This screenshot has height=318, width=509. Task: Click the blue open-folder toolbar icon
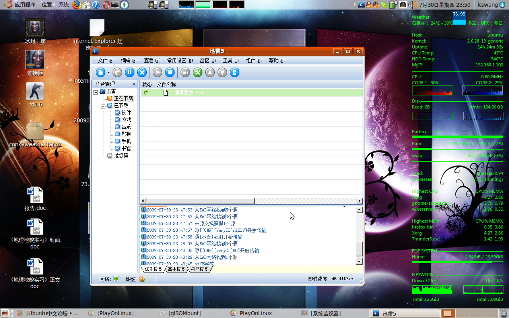(169, 72)
